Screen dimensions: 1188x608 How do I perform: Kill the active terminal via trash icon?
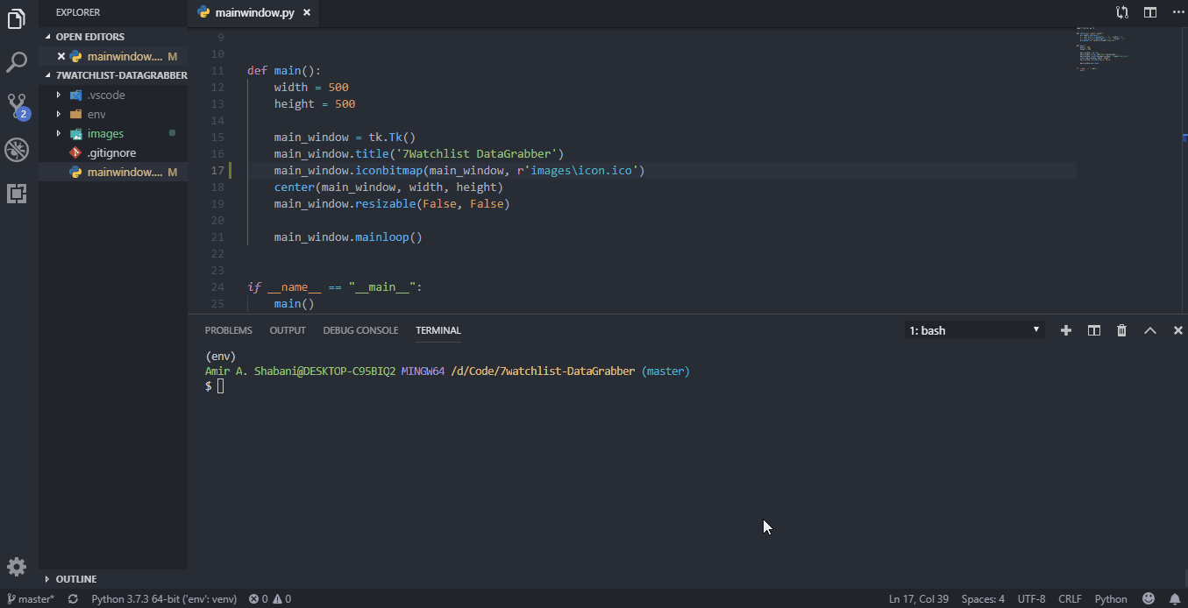tap(1121, 330)
